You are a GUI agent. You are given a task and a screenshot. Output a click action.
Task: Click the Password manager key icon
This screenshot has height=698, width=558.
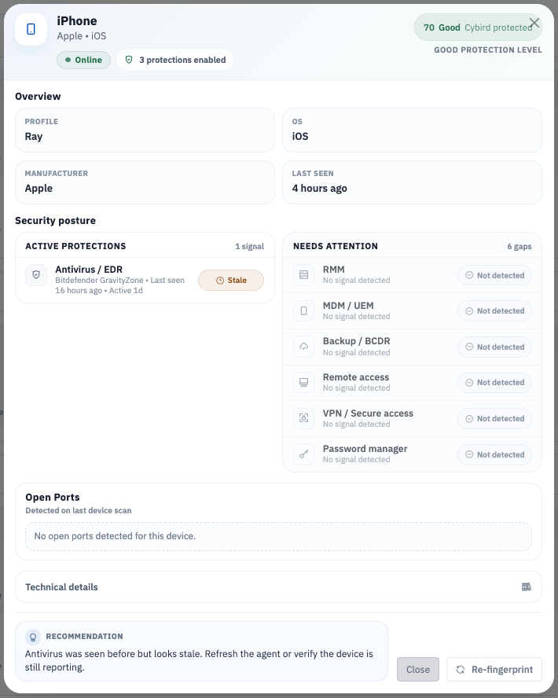tap(303, 454)
